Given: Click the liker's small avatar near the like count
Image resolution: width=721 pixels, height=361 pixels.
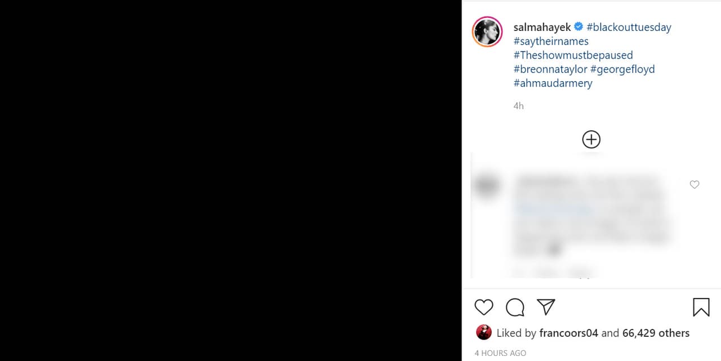Looking at the screenshot, I should [483, 332].
